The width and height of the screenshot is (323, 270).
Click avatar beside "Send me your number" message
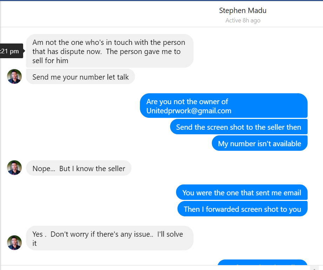coord(14,76)
